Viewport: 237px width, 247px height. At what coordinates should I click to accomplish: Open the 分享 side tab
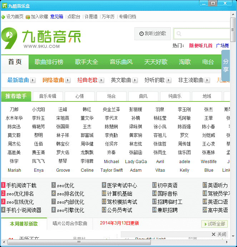pyautogui.click(x=226, y=66)
